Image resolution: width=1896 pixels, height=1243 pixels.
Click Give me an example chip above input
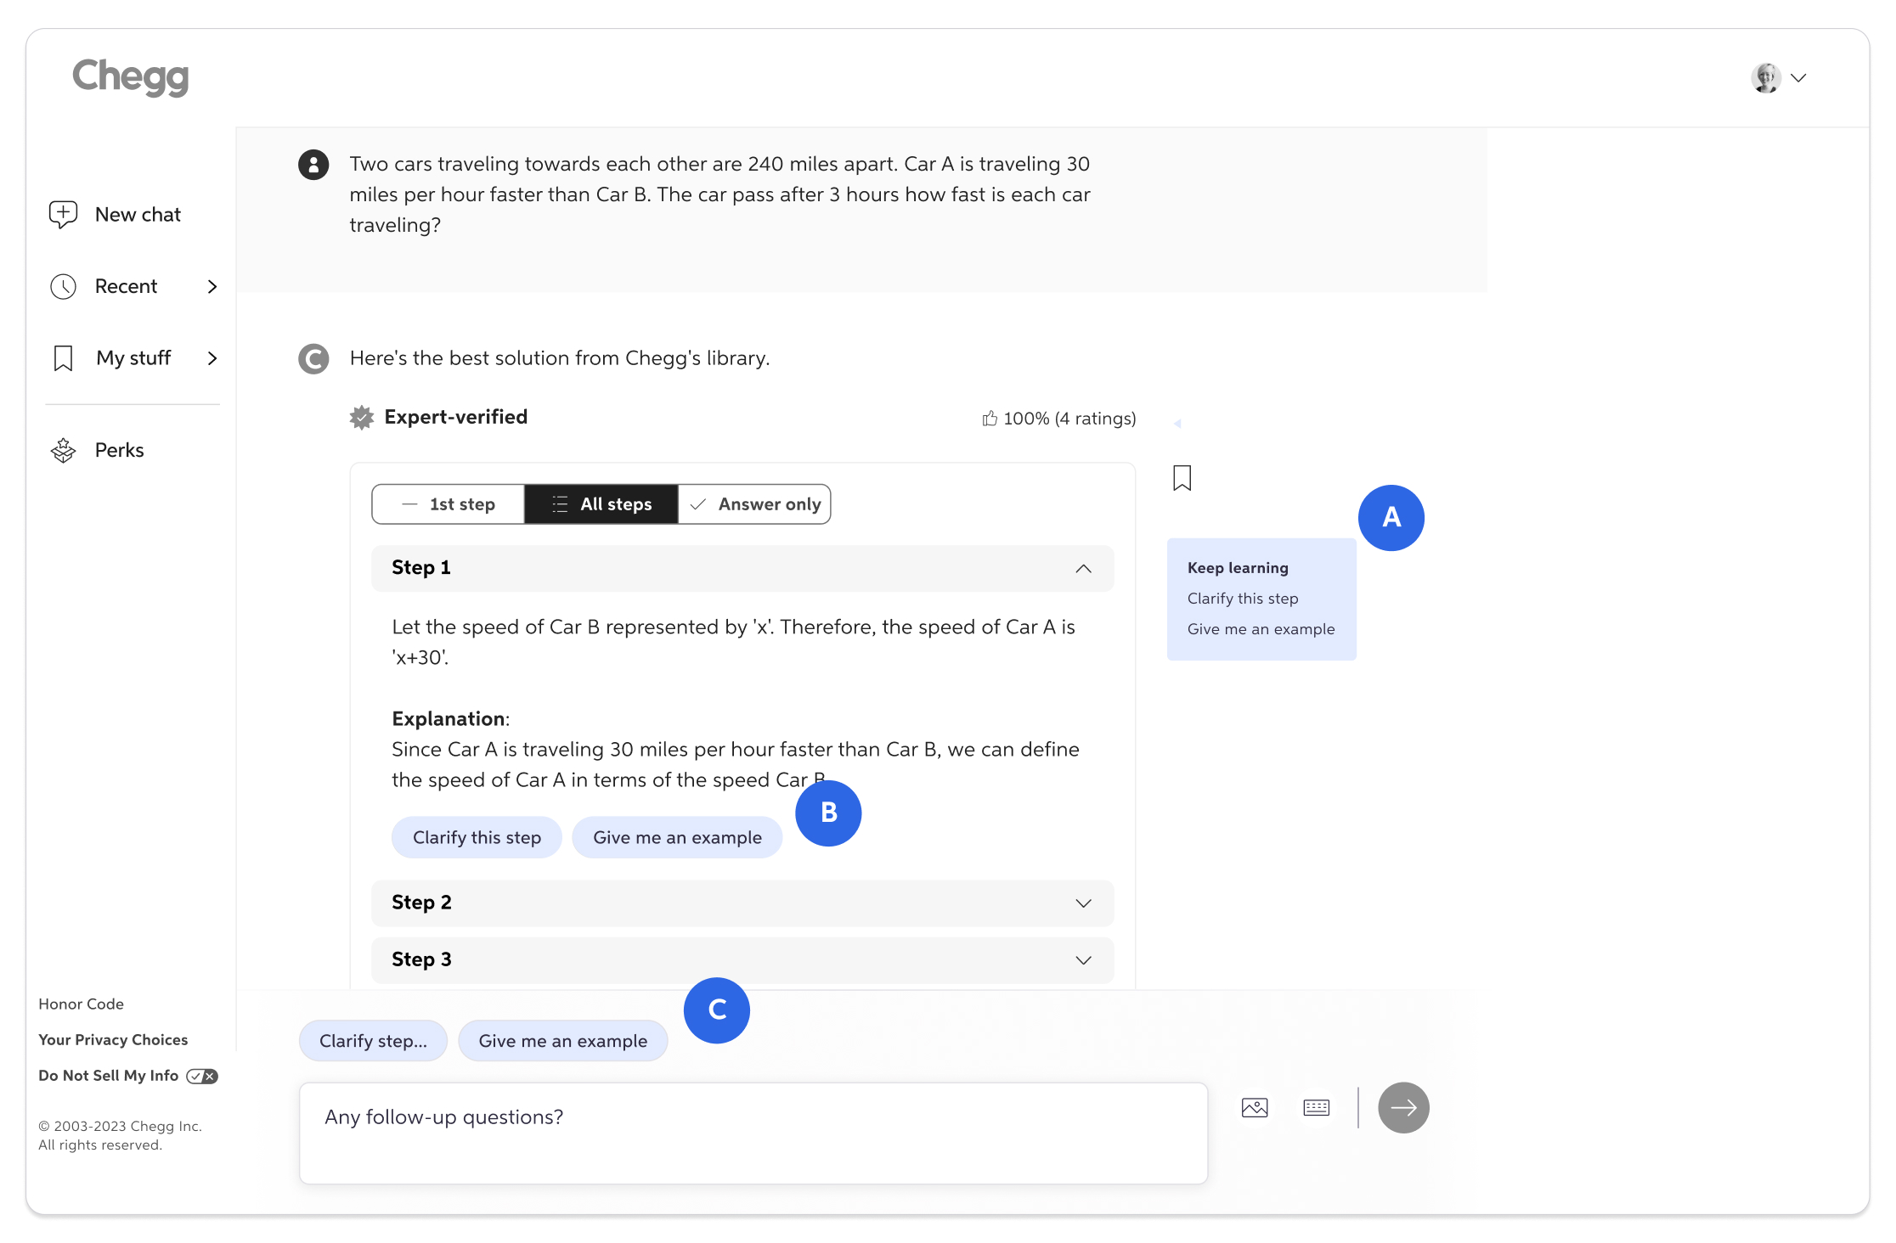pos(562,1041)
